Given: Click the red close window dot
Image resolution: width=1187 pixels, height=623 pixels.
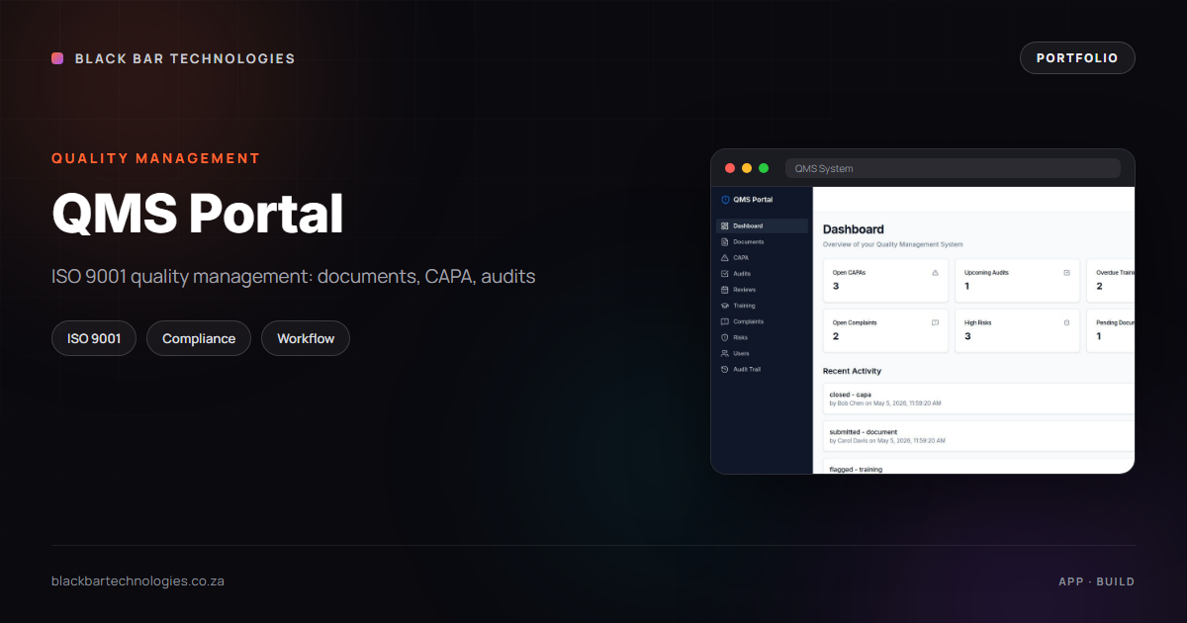Looking at the screenshot, I should (x=731, y=168).
